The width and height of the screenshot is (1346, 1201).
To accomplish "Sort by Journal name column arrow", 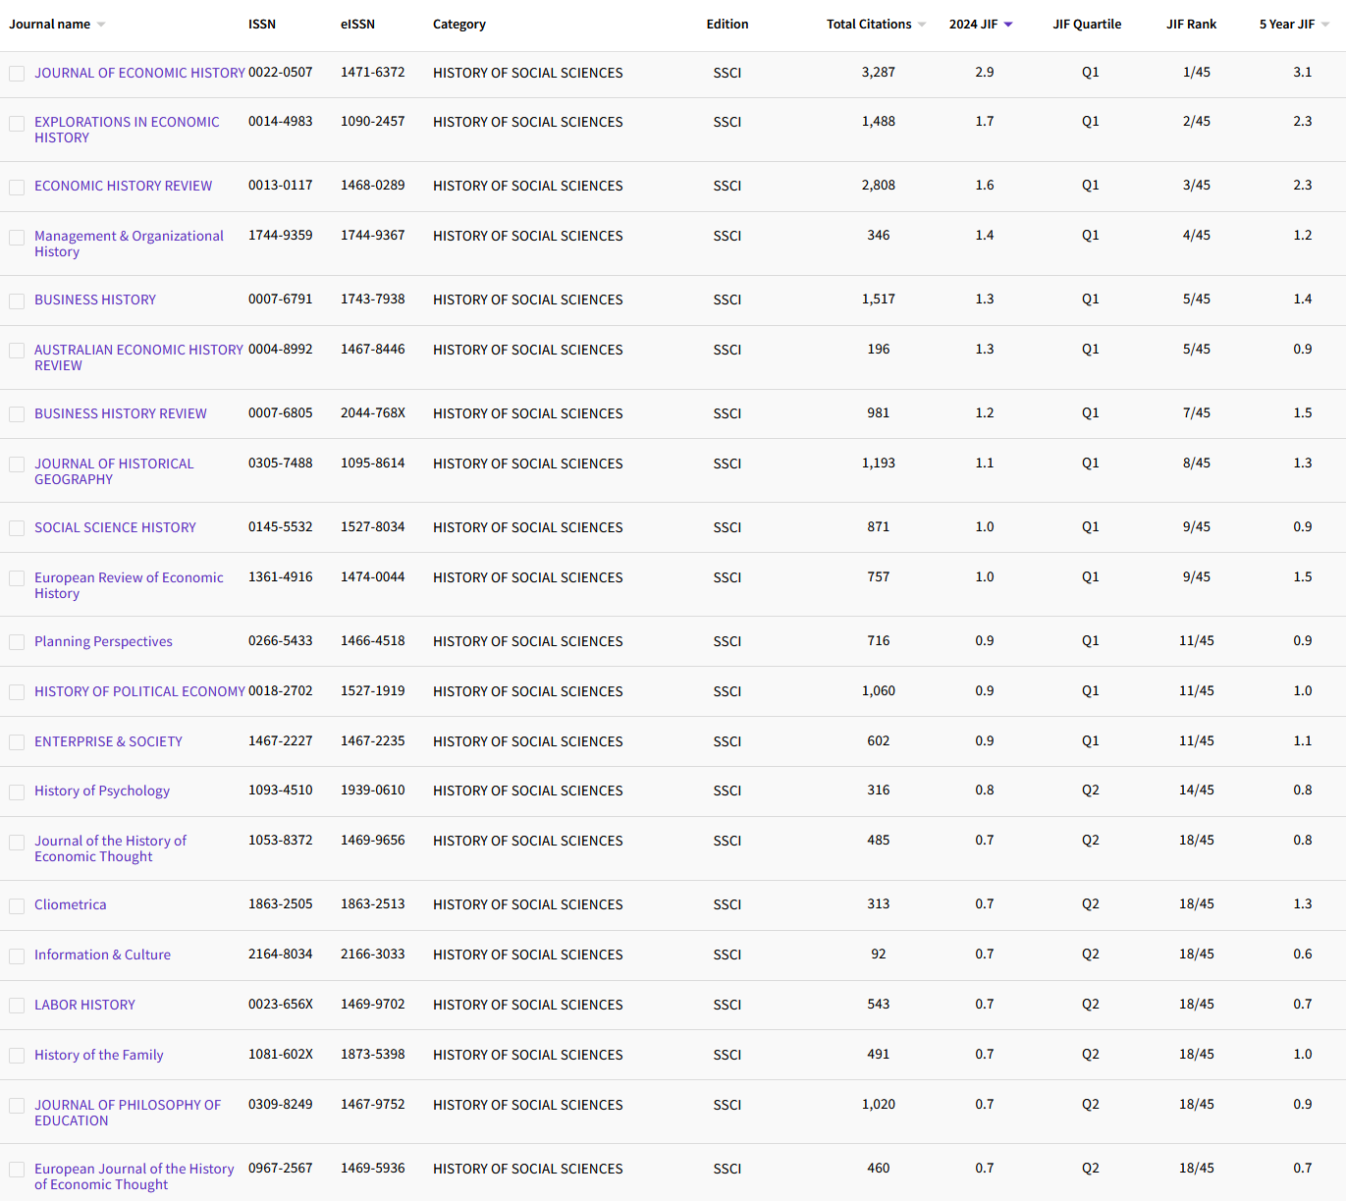I will [101, 25].
